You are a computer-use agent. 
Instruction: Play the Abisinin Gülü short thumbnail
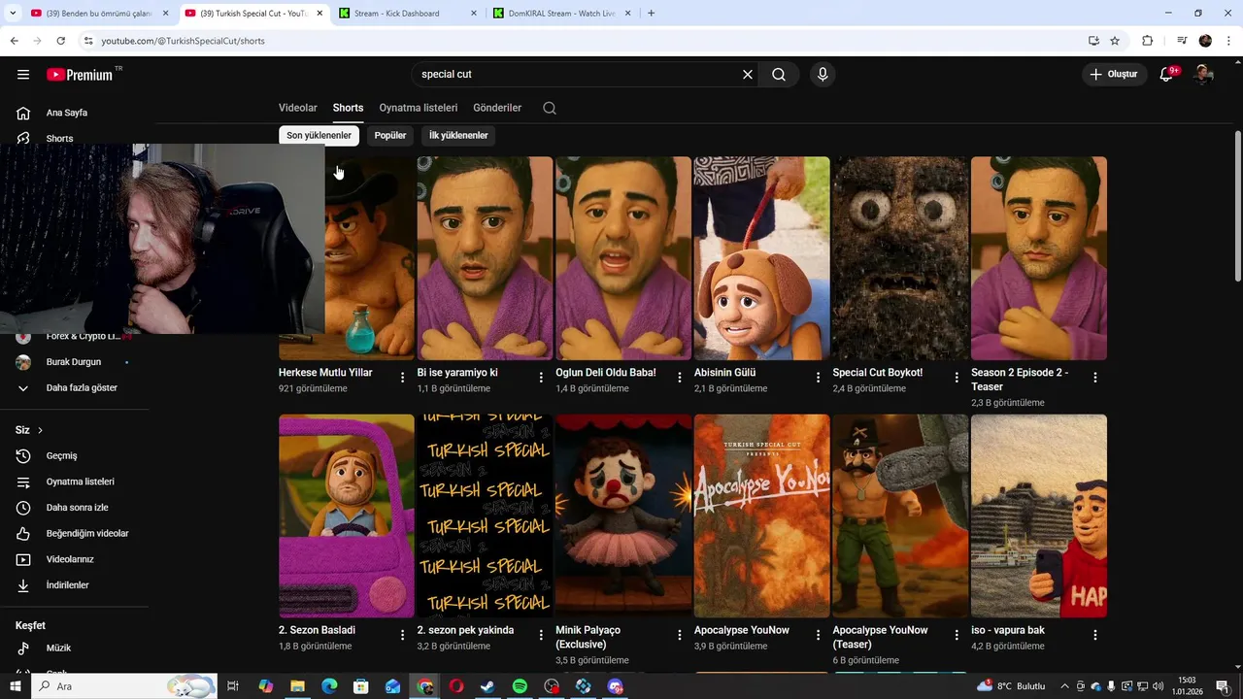click(761, 258)
